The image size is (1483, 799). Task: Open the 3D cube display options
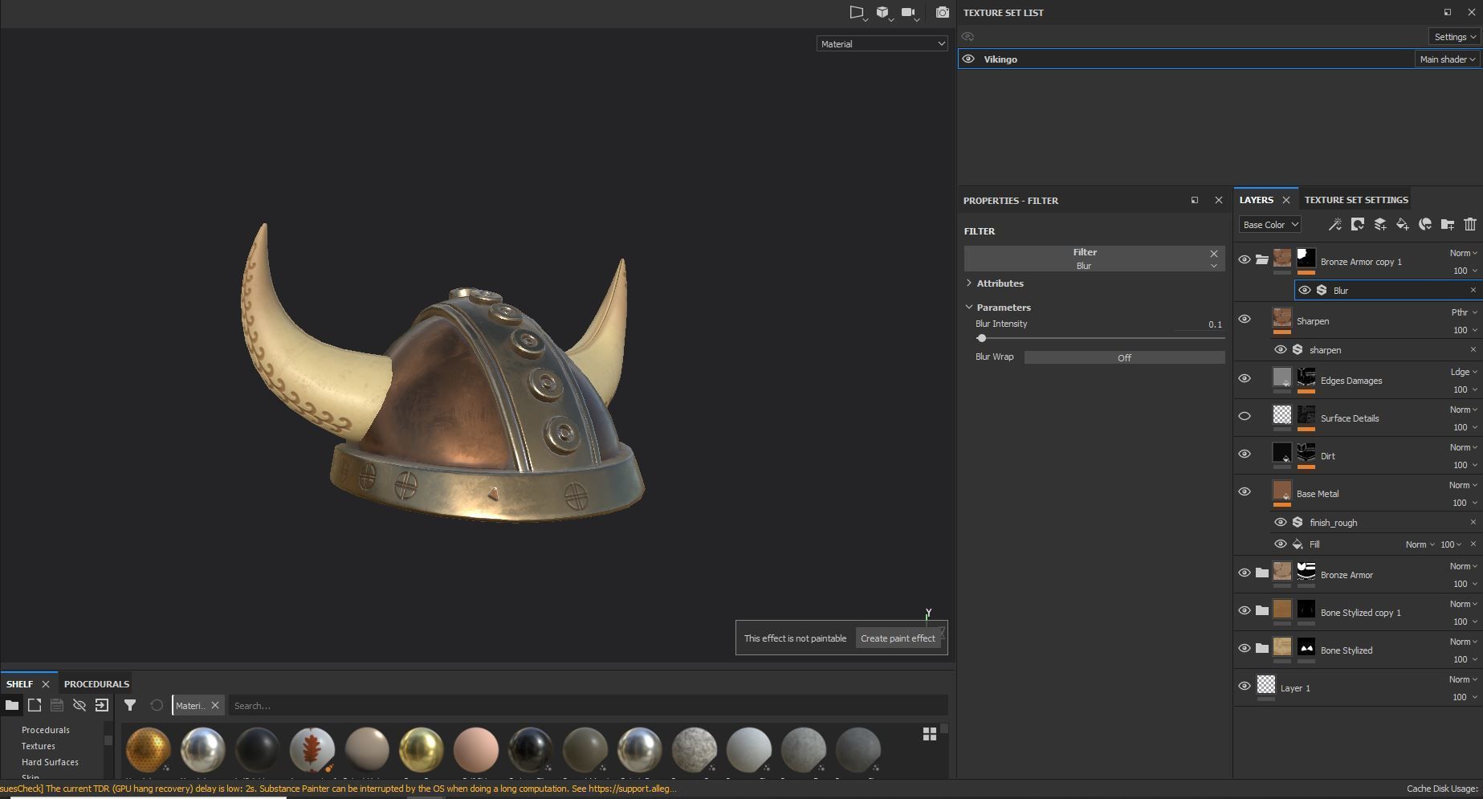point(882,13)
